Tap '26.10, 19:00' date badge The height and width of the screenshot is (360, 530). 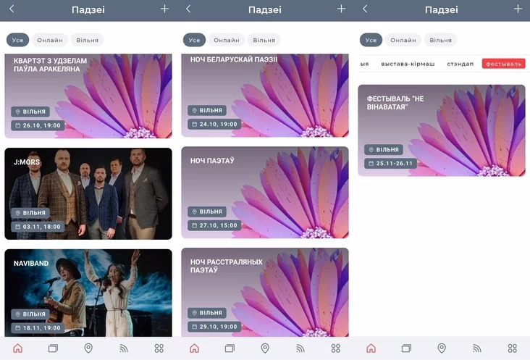38,125
